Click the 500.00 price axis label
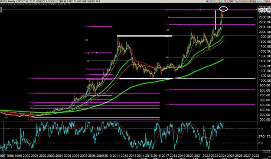271x159 pixels. pos(265,105)
